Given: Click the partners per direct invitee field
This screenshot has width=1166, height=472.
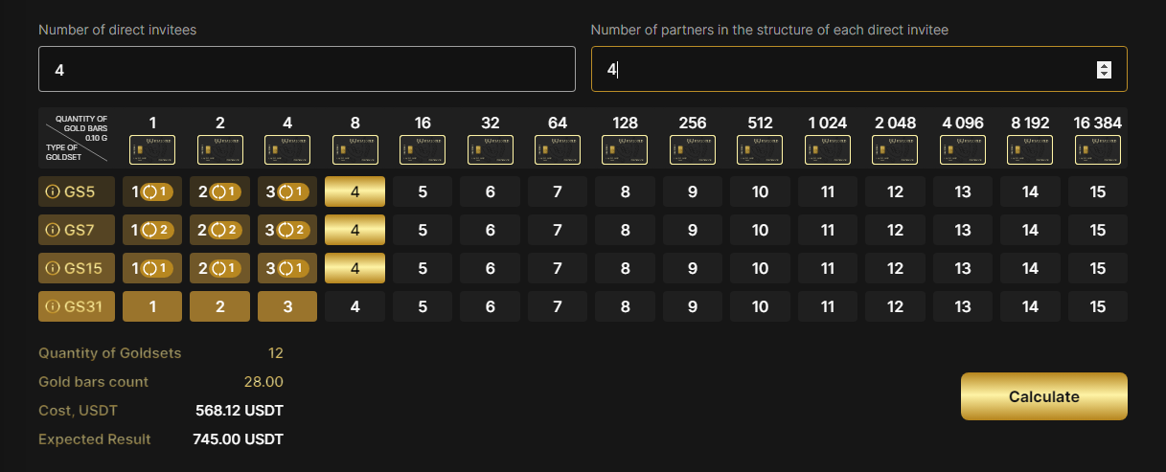Looking at the screenshot, I should click(x=843, y=69).
